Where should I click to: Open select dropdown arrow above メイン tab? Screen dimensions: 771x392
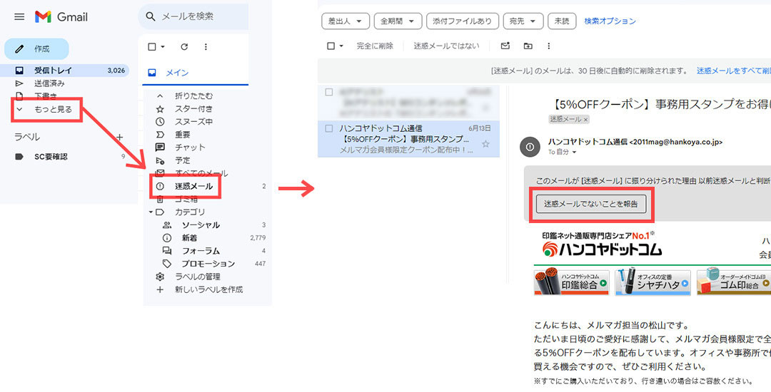tap(163, 46)
